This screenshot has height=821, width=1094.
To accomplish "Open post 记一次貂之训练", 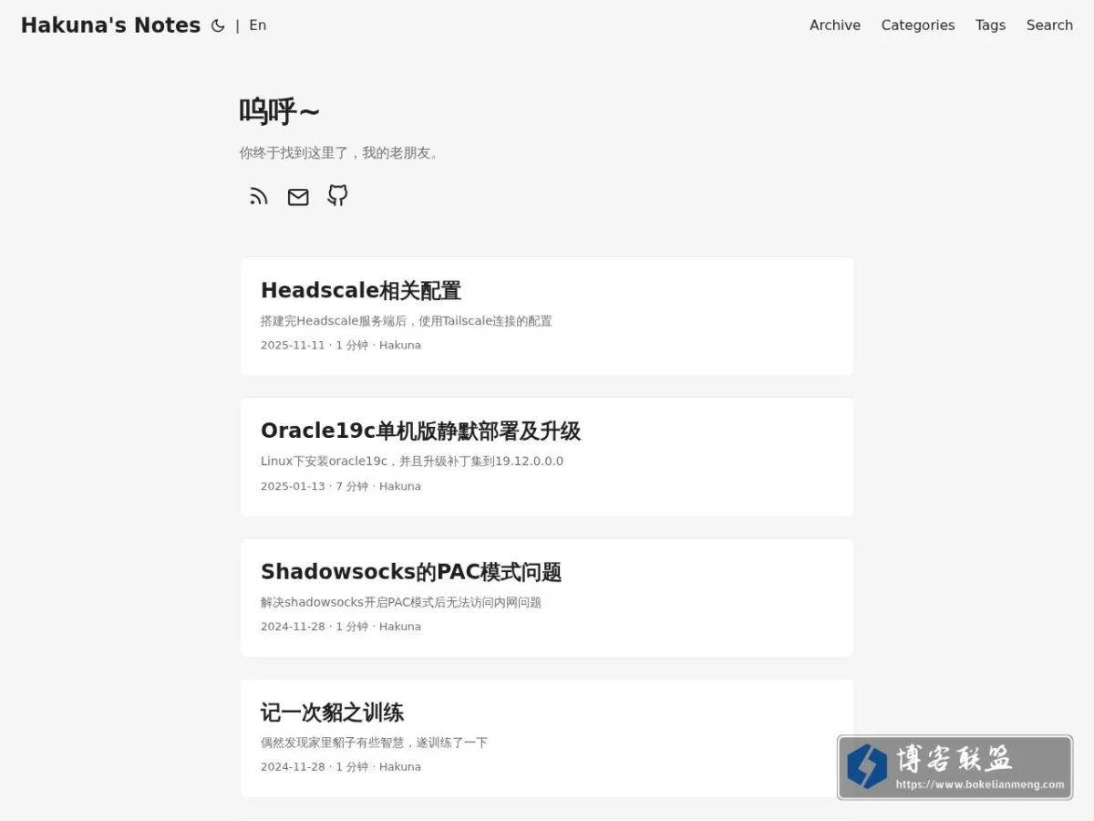I will tap(332, 712).
